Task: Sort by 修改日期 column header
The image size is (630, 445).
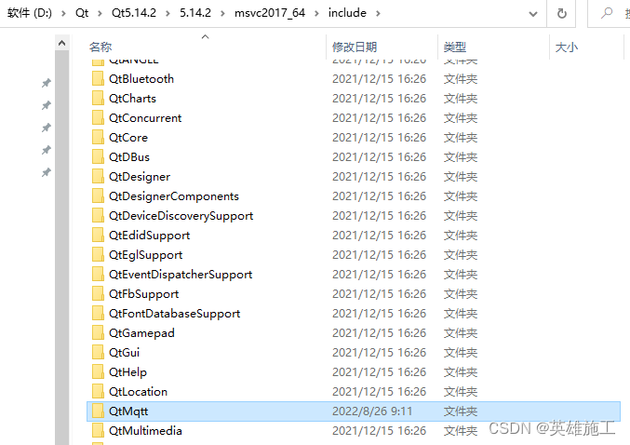Action: 355,47
